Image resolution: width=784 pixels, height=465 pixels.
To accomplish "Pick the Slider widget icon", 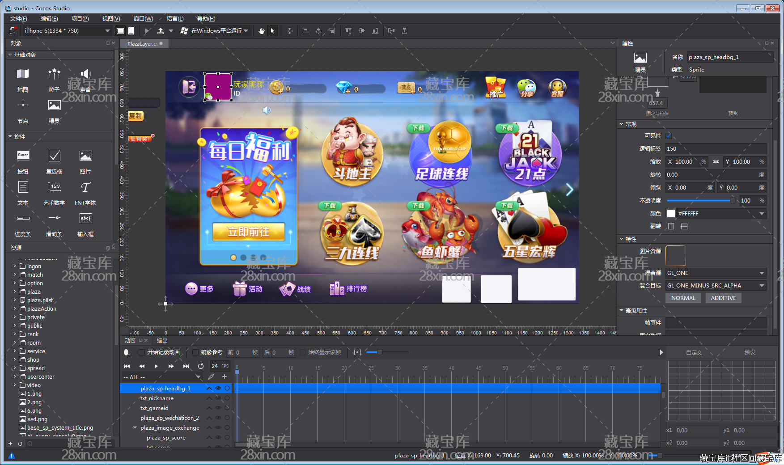I will click(54, 218).
